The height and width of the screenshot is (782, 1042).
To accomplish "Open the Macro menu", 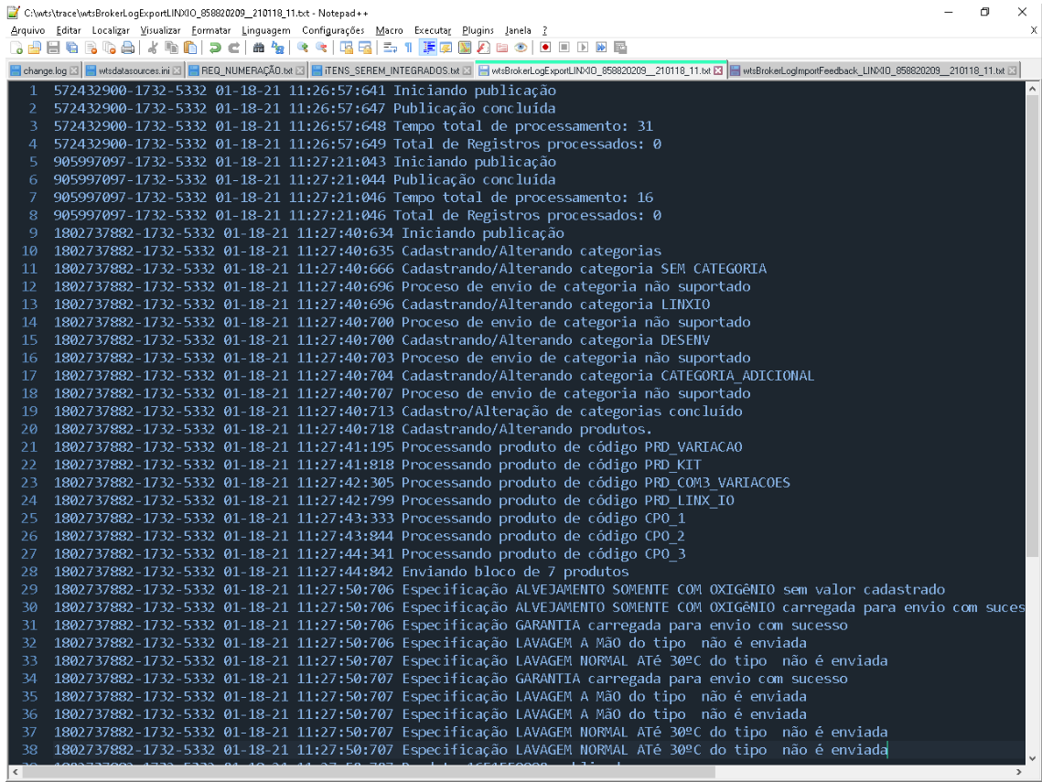I will point(390,30).
